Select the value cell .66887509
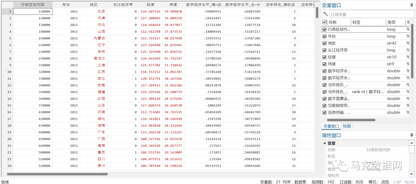Viewport: 416px width, 184px height. pyautogui.click(x=243, y=12)
